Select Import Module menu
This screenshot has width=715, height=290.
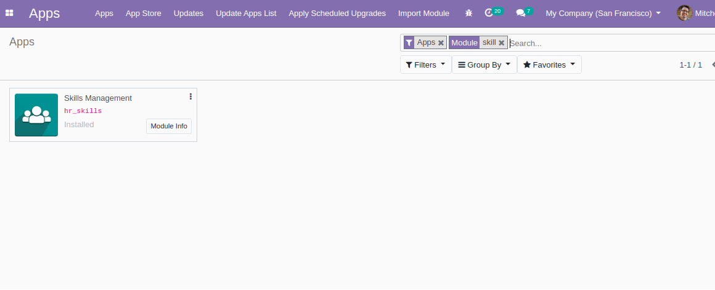tap(423, 13)
